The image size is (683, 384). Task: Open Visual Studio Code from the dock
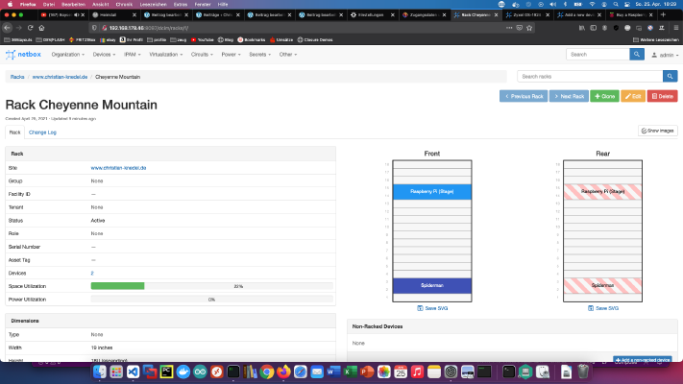coord(133,372)
